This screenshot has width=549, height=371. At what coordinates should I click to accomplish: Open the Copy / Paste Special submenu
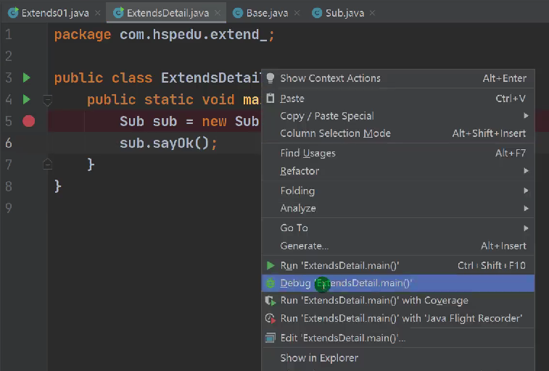click(398, 116)
